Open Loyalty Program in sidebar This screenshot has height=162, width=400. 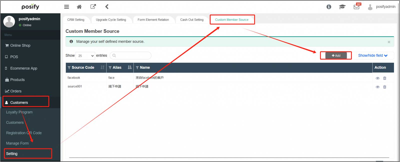(19, 112)
